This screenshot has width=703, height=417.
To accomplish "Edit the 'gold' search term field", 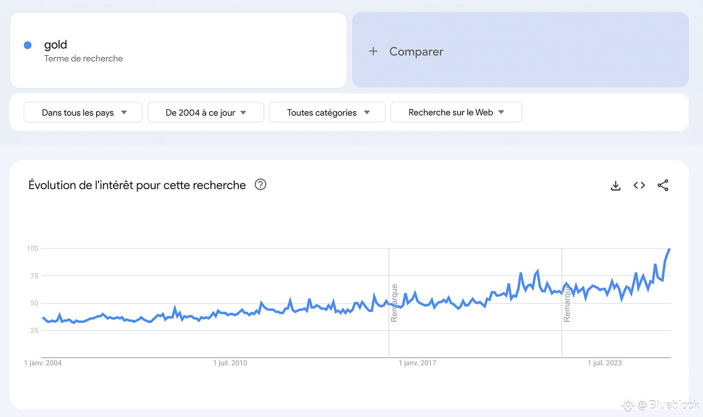I will (178, 50).
